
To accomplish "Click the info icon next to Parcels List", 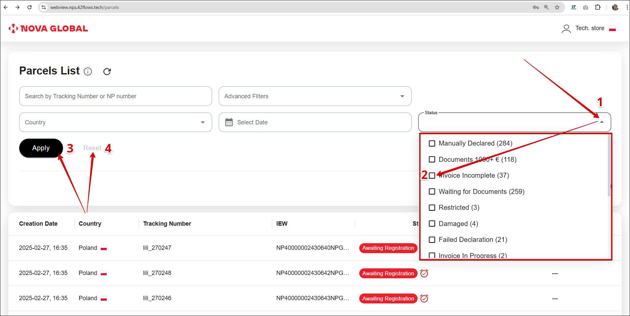I will [88, 71].
